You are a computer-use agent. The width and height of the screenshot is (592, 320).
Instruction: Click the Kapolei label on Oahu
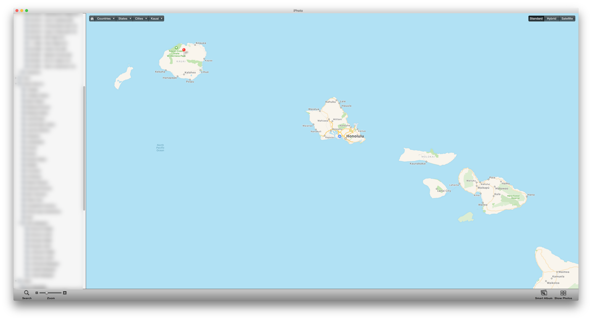click(x=330, y=137)
